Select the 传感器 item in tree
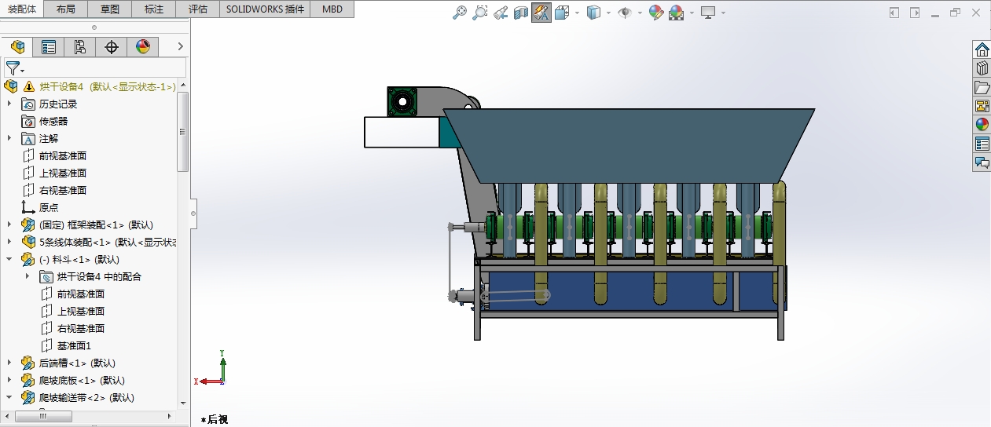Screen dimensions: 991x427 pos(53,121)
